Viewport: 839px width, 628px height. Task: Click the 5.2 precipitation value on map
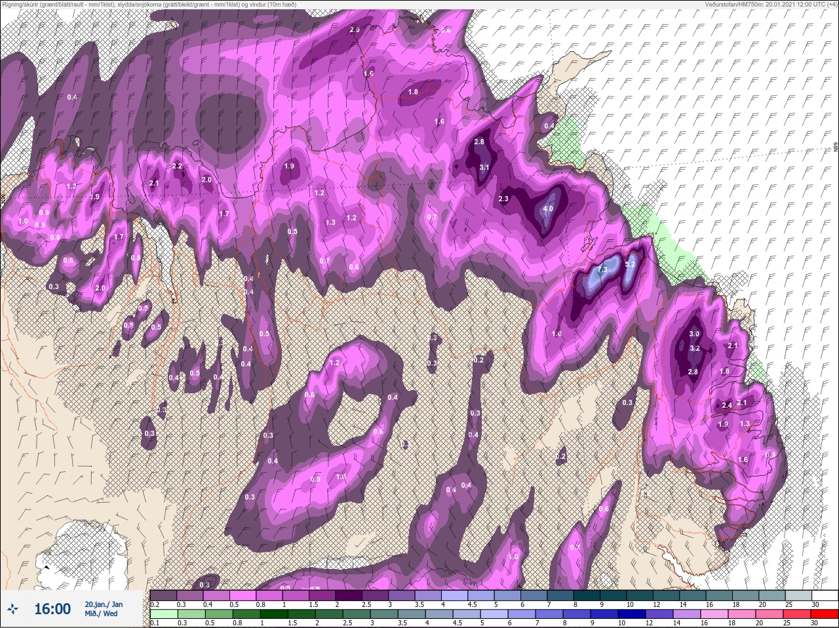click(631, 264)
